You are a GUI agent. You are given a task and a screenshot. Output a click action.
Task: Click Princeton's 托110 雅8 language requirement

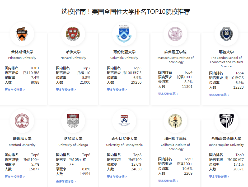(x=31, y=73)
